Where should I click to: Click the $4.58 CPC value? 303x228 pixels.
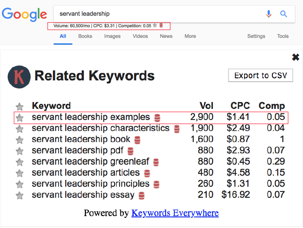[x=238, y=173]
